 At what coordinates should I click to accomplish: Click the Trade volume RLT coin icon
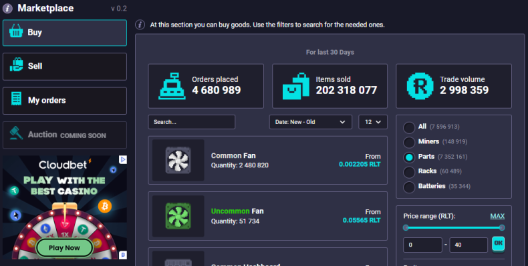click(x=420, y=86)
